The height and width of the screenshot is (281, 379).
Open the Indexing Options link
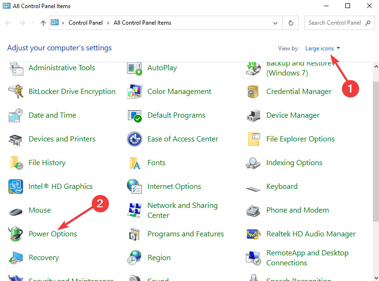(294, 162)
